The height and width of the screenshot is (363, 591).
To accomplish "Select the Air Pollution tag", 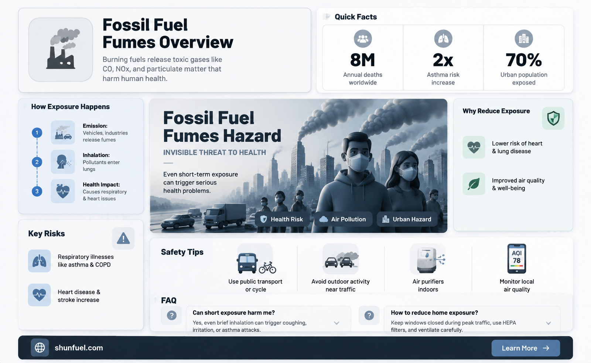I will [x=343, y=219].
